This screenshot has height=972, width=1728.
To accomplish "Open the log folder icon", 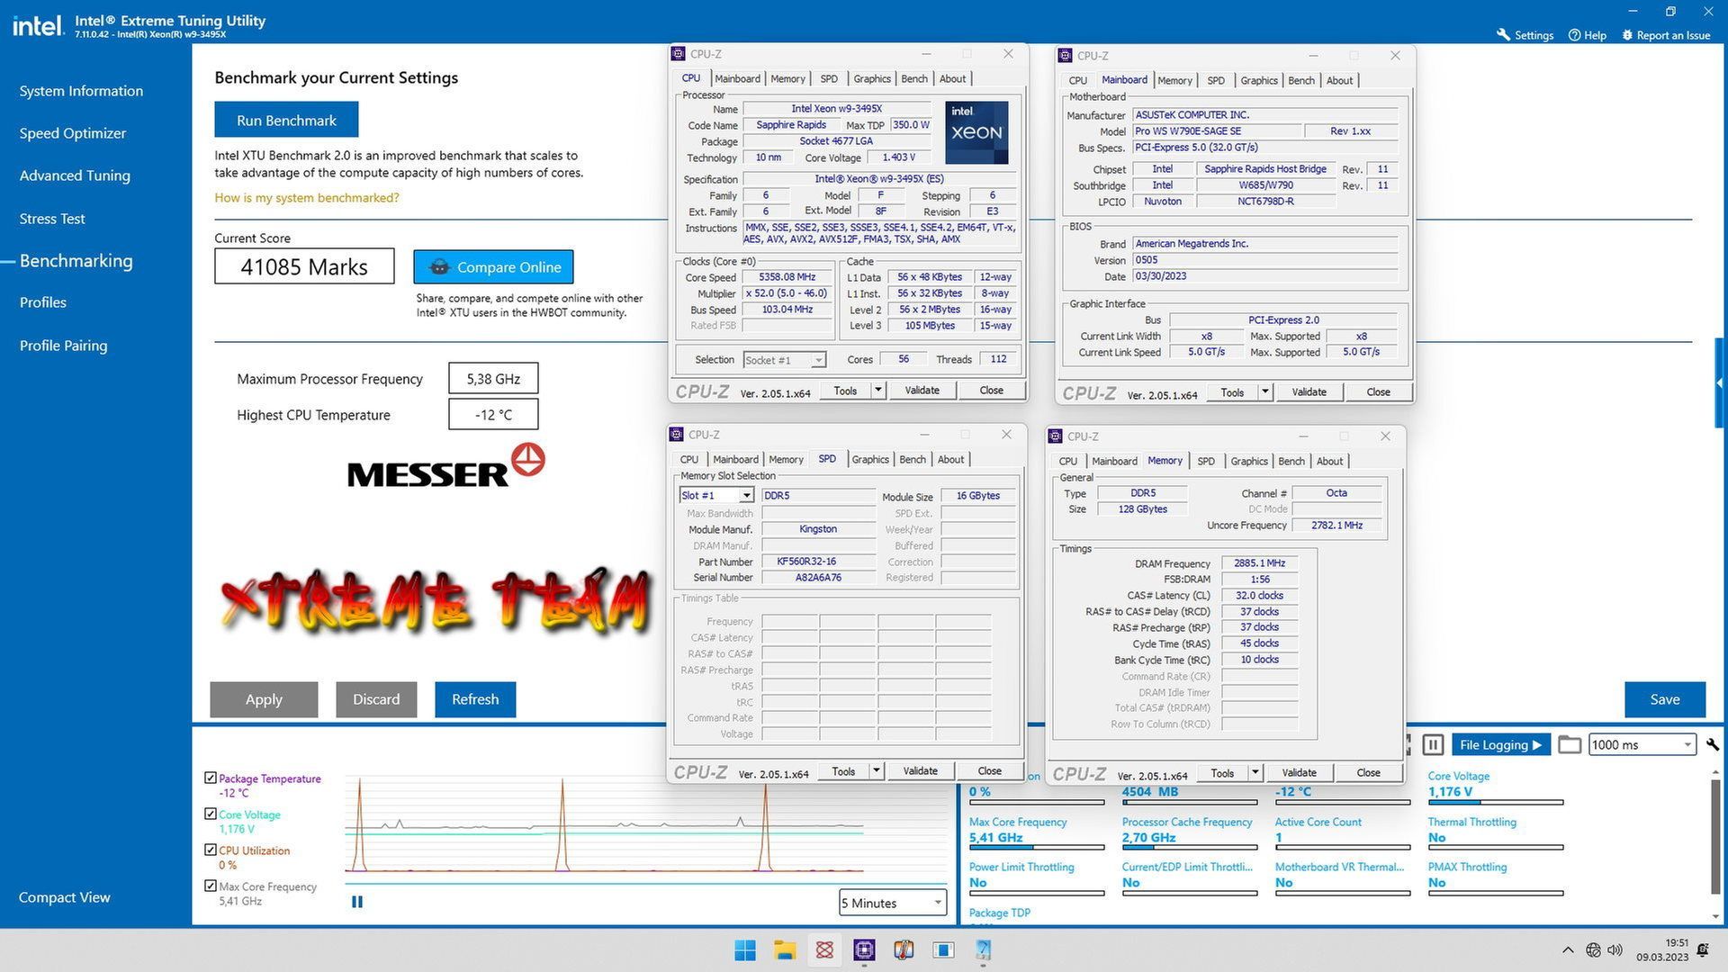I will click(1569, 744).
